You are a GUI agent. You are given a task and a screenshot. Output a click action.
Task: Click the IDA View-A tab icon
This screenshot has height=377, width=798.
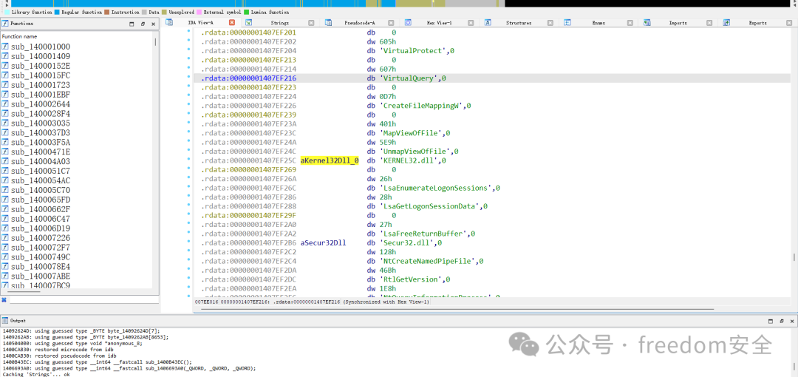click(169, 22)
